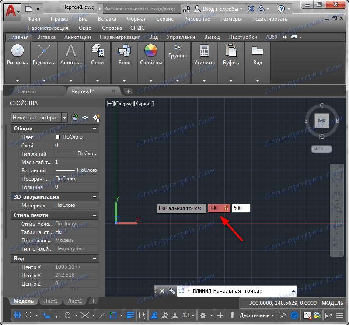The image size is (349, 325).
Task: Open the 'Ничего не выбра...' selection dropdown
Action: pos(39,118)
